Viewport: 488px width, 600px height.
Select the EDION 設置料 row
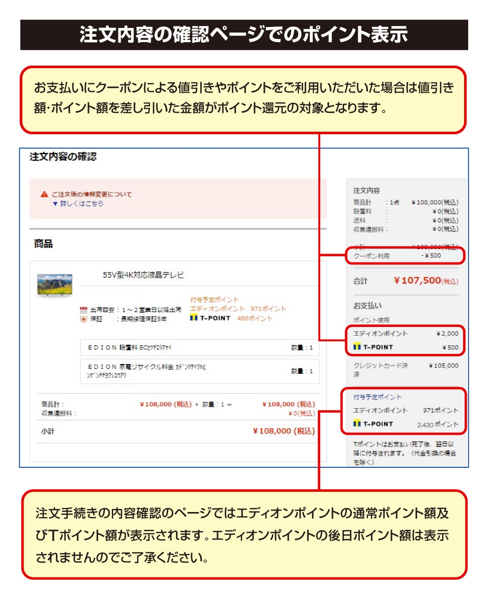(x=200, y=347)
